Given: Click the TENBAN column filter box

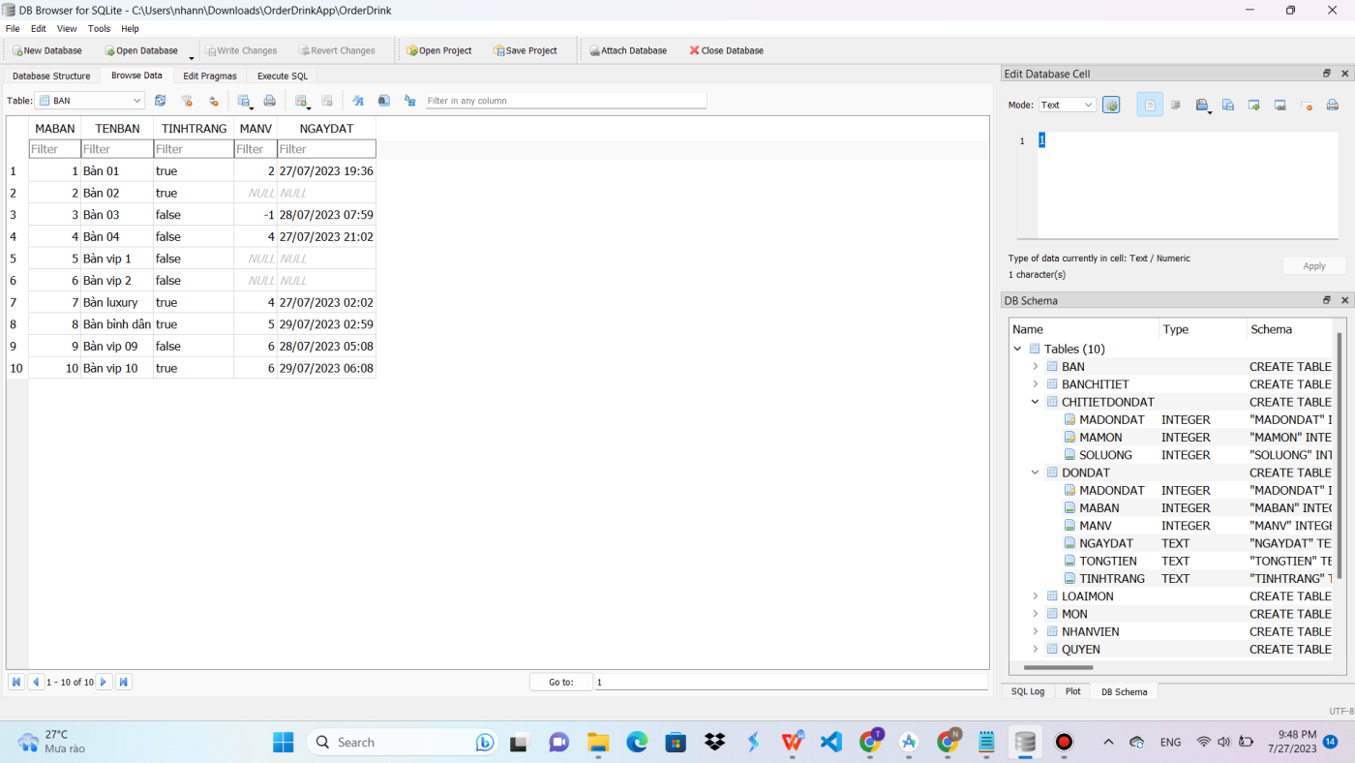Looking at the screenshot, I should [117, 149].
